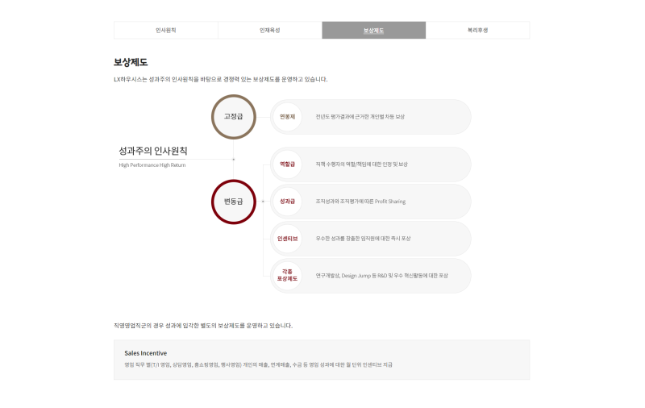Click the 인센티브 round badge
This screenshot has width=645, height=408.
(288, 239)
